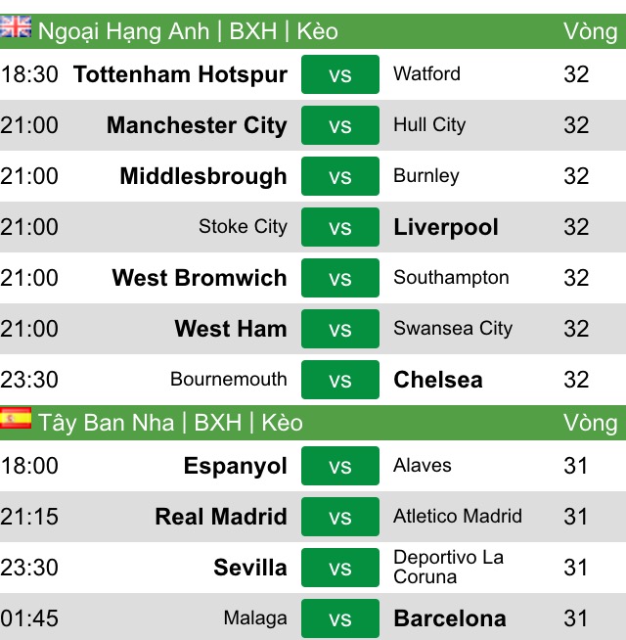The width and height of the screenshot is (626, 640).
Task: Open BXH for Ngoại Hạng Anh
Action: (x=253, y=31)
